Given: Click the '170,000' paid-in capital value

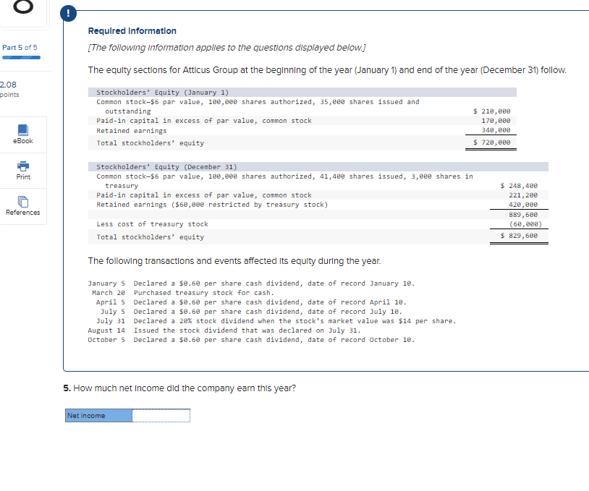Looking at the screenshot, I should [496, 121].
